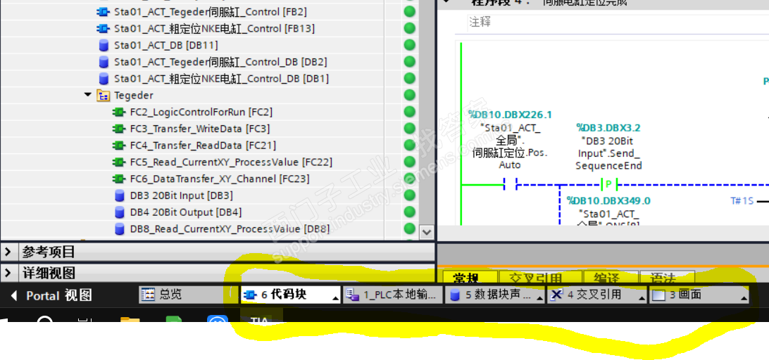This screenshot has height=360, width=769.
Task: Select the FB2 Tegeder伺服缸_Control block icon
Action: (x=103, y=12)
